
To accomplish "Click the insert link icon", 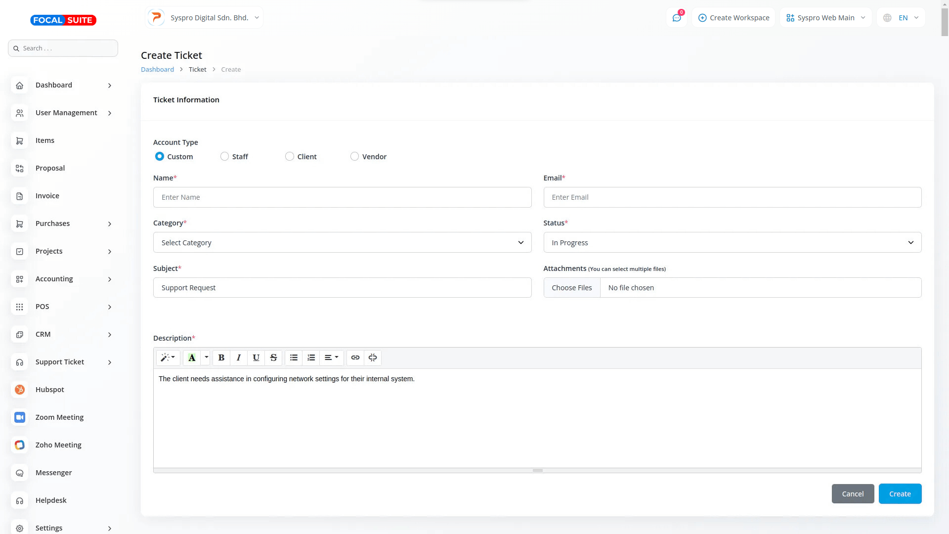I will click(x=355, y=357).
